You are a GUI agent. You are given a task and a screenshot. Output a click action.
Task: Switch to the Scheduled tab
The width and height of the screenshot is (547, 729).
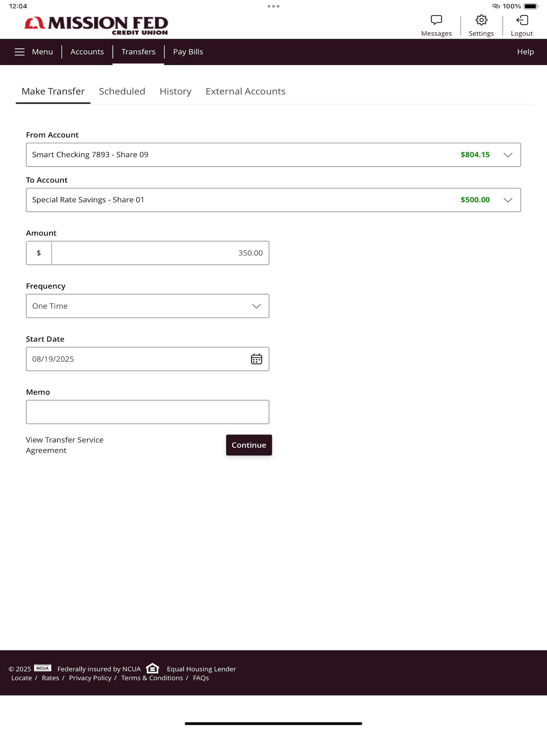122,91
